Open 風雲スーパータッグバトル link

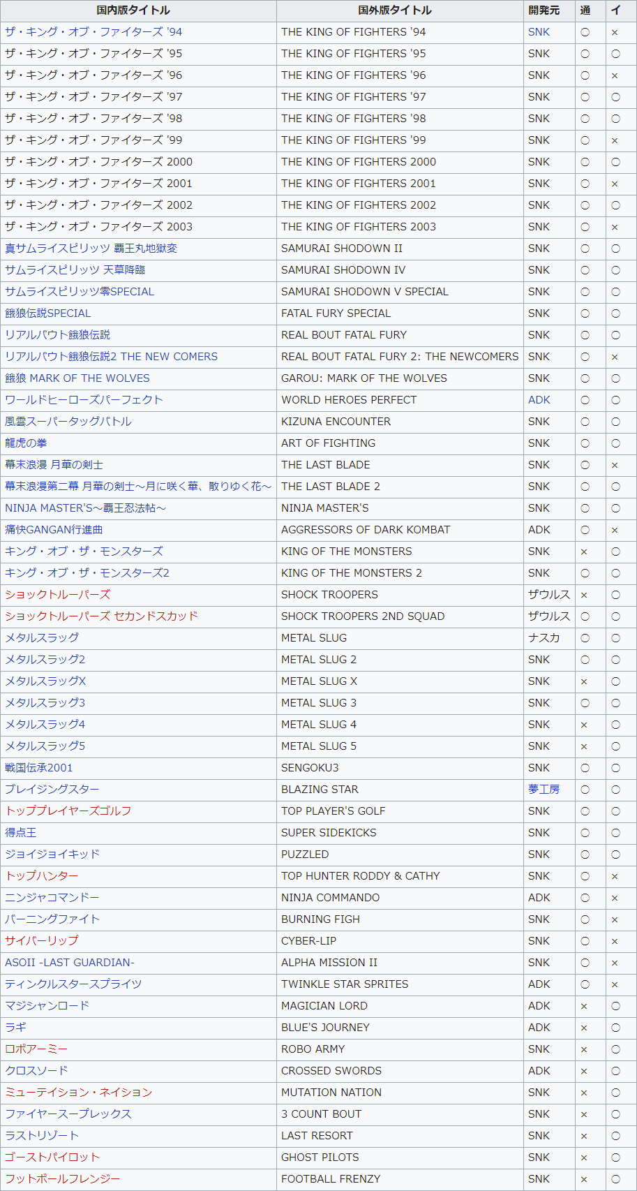coord(68,422)
